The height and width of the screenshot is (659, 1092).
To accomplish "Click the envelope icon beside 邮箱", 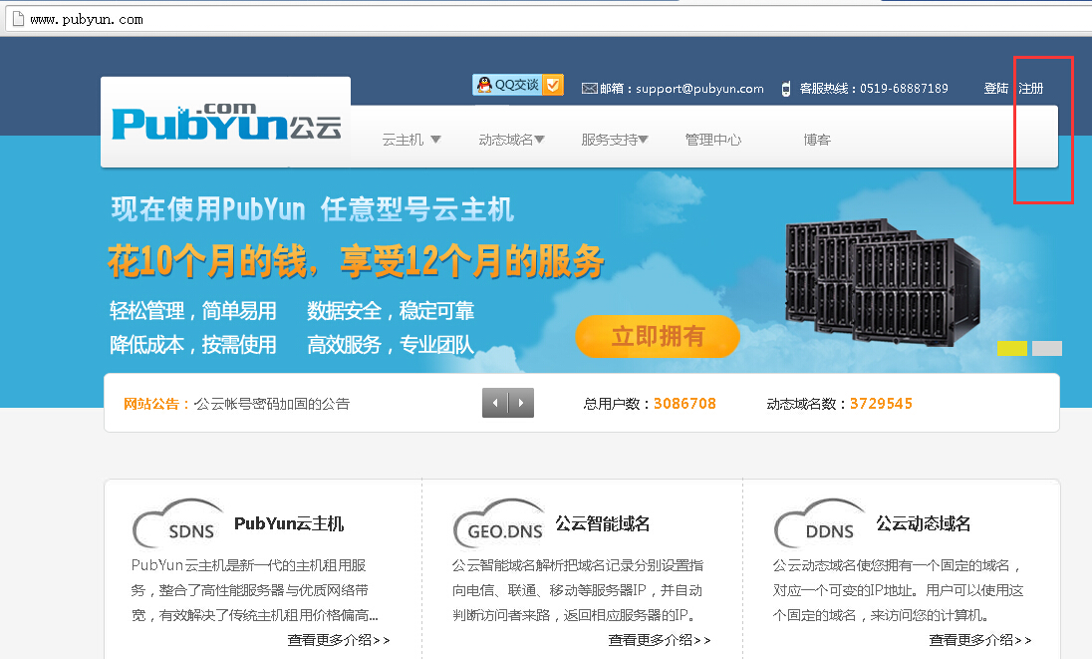I will (x=589, y=89).
